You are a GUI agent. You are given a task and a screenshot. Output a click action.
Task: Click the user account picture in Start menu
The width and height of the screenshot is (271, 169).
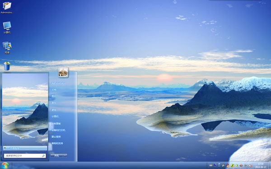63,72
